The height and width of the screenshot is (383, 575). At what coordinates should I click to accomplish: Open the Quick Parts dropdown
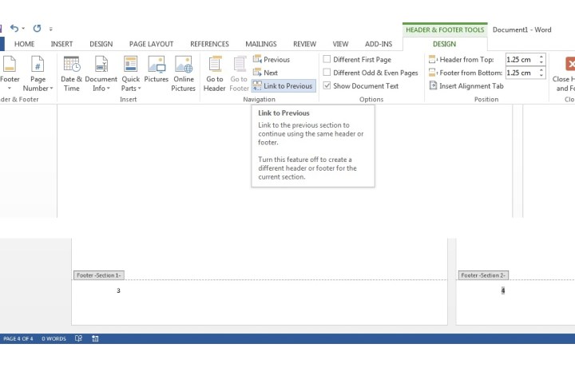[x=130, y=73]
